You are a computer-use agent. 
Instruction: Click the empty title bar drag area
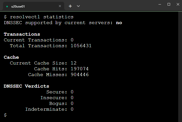click(x=116, y=6)
